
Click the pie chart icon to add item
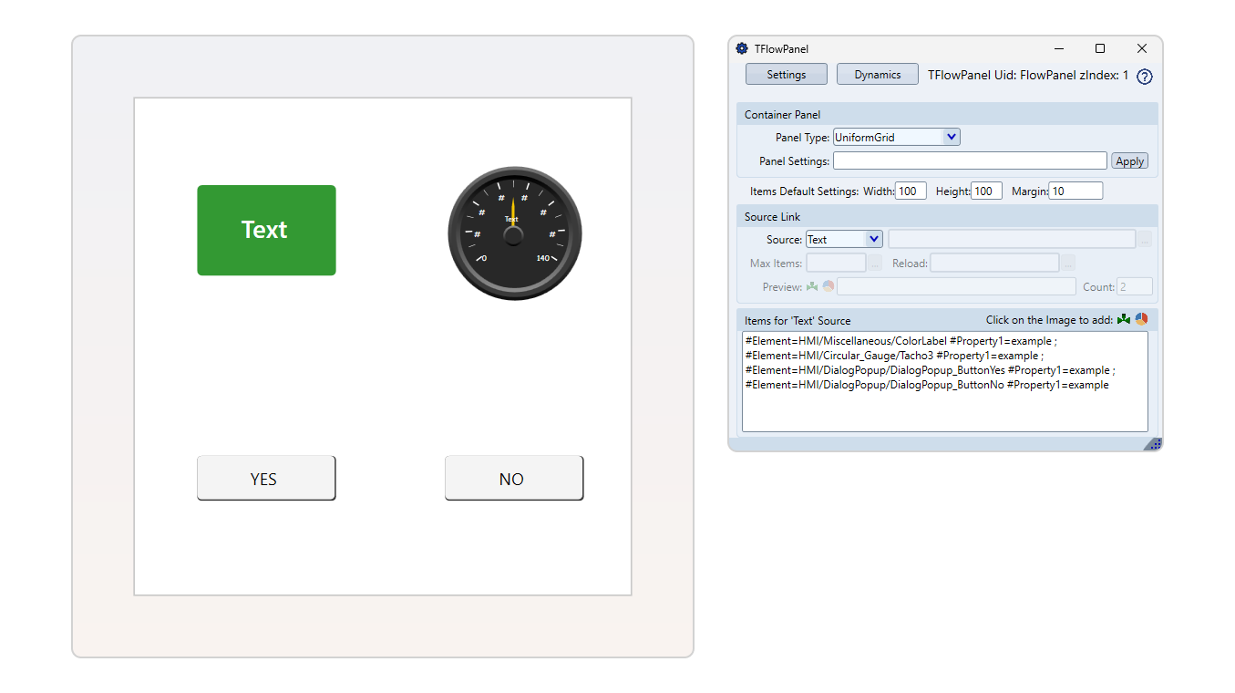(x=1141, y=320)
